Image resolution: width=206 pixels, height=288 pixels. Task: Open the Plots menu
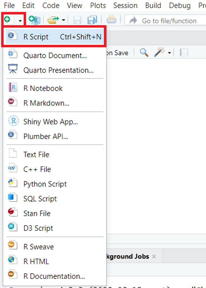98,5
